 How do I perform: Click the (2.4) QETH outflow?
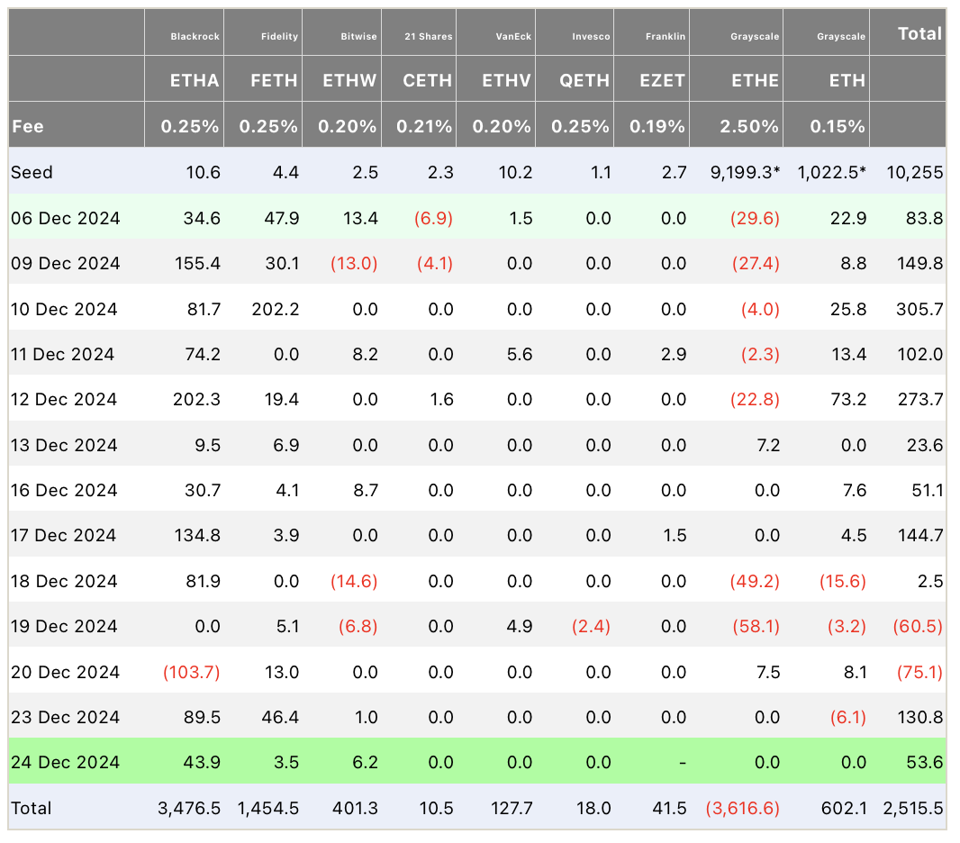[x=591, y=626]
